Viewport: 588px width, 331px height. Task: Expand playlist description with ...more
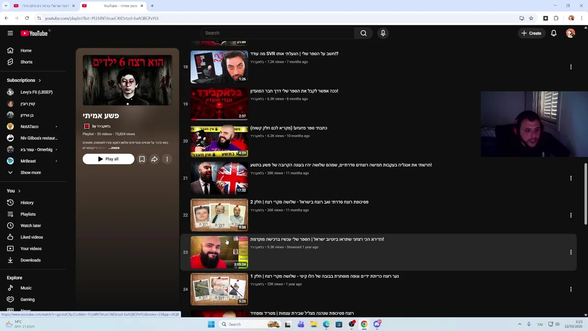(x=114, y=148)
